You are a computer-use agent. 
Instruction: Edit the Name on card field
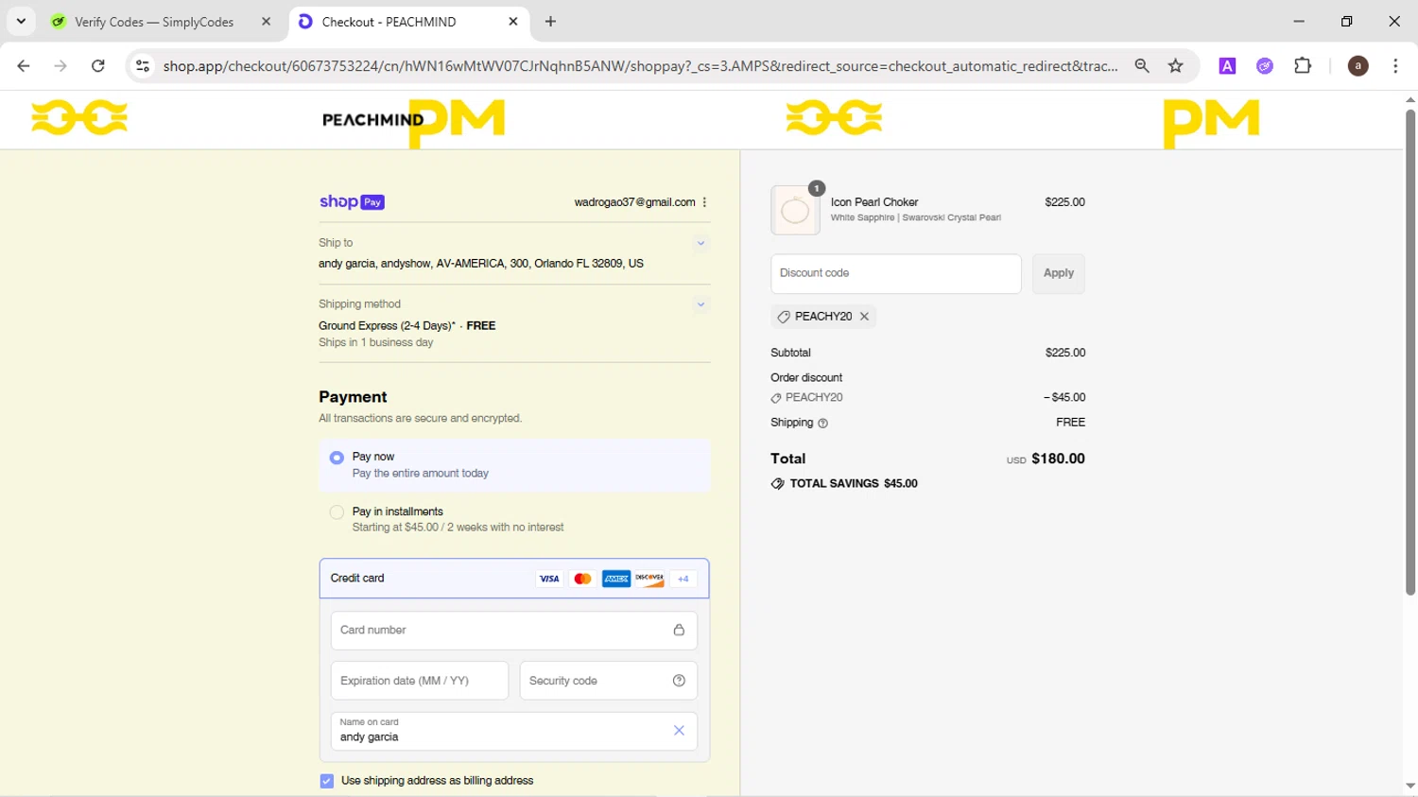[x=514, y=731]
